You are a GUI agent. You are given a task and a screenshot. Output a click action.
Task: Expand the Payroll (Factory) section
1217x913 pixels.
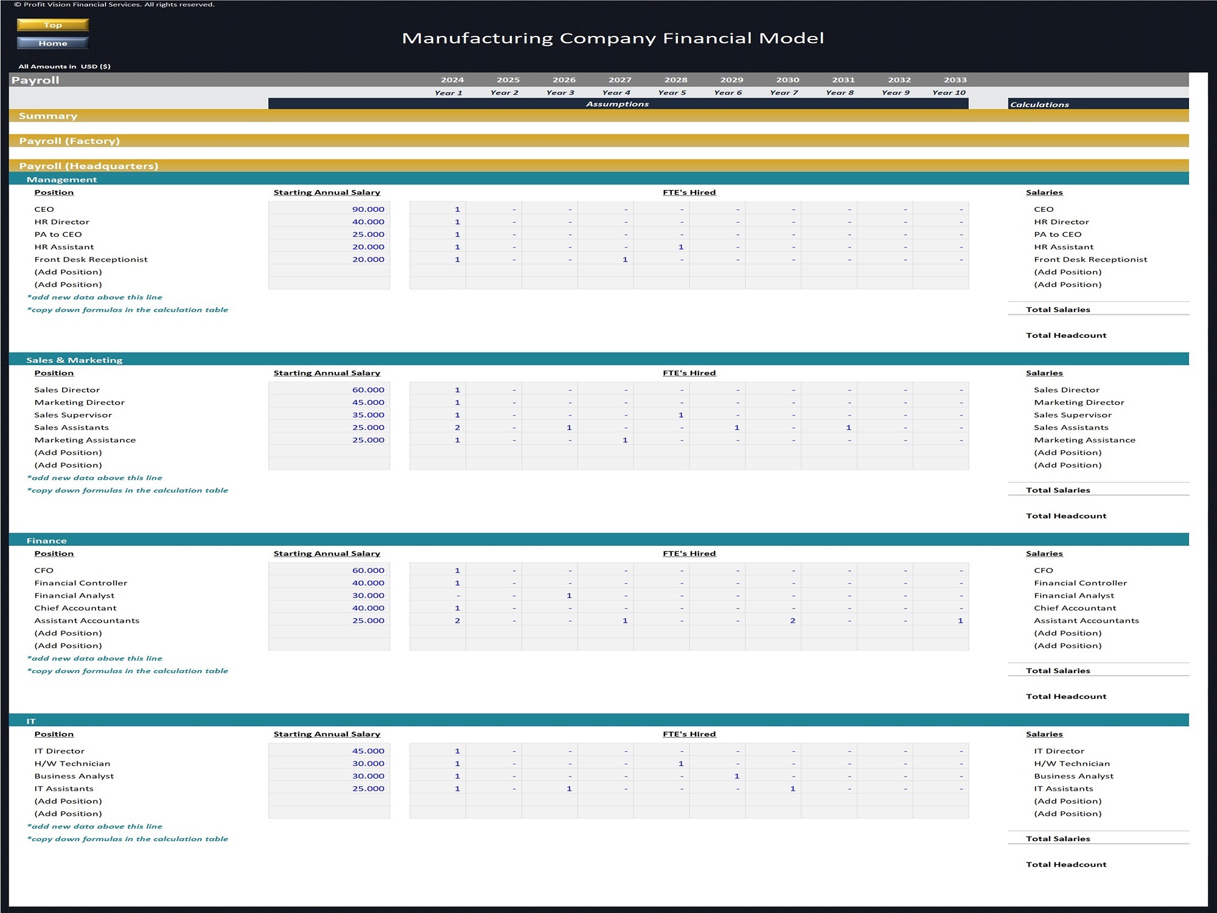tap(599, 141)
